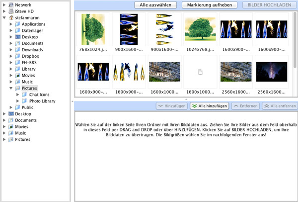298x202 pixels.
Task: Expand the Public folder node
Action: tap(11, 107)
